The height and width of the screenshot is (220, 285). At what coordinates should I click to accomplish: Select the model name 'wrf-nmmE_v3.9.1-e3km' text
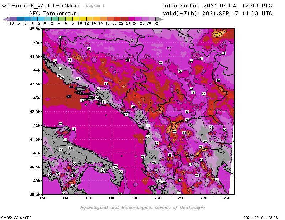click(x=39, y=6)
